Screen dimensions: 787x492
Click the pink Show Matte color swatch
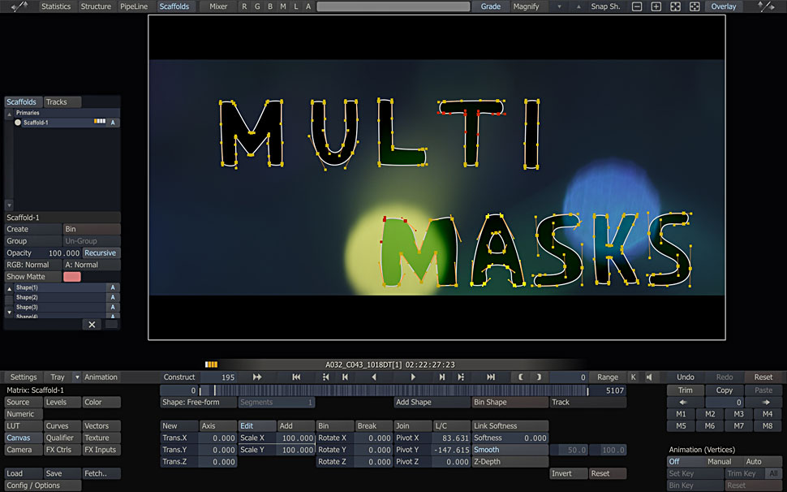(x=72, y=277)
